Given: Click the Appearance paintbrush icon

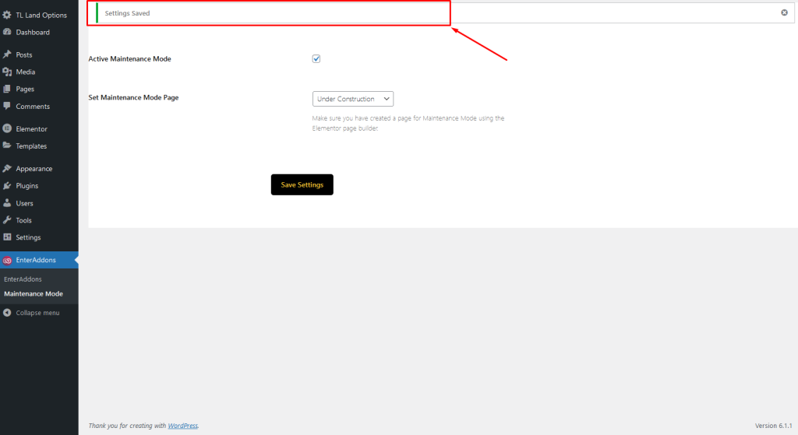Looking at the screenshot, I should point(7,168).
